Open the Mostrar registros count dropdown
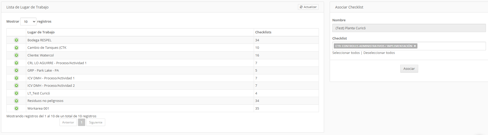Viewport: 488px width, 135px height. 28,22
